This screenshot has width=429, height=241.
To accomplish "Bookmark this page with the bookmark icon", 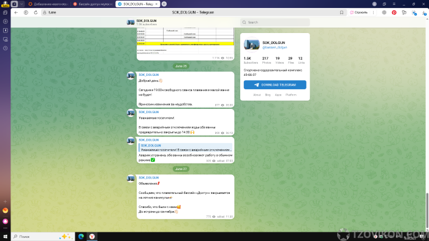I will coord(341,12).
